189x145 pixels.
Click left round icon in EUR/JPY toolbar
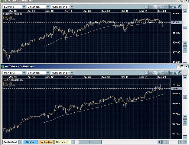pos(171,7)
